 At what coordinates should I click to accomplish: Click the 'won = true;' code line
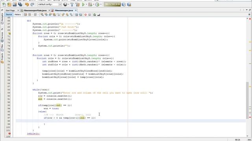tap(51, 108)
